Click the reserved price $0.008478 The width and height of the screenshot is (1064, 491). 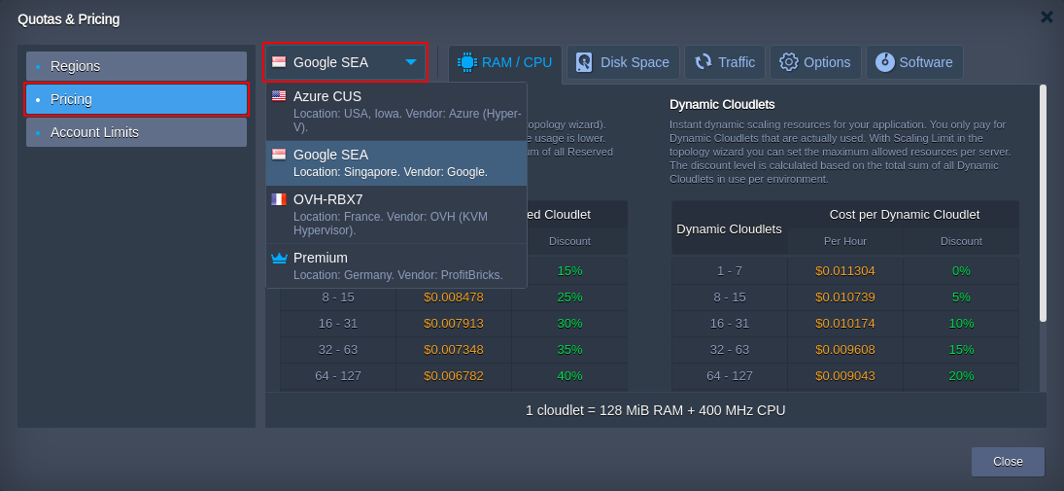point(454,298)
